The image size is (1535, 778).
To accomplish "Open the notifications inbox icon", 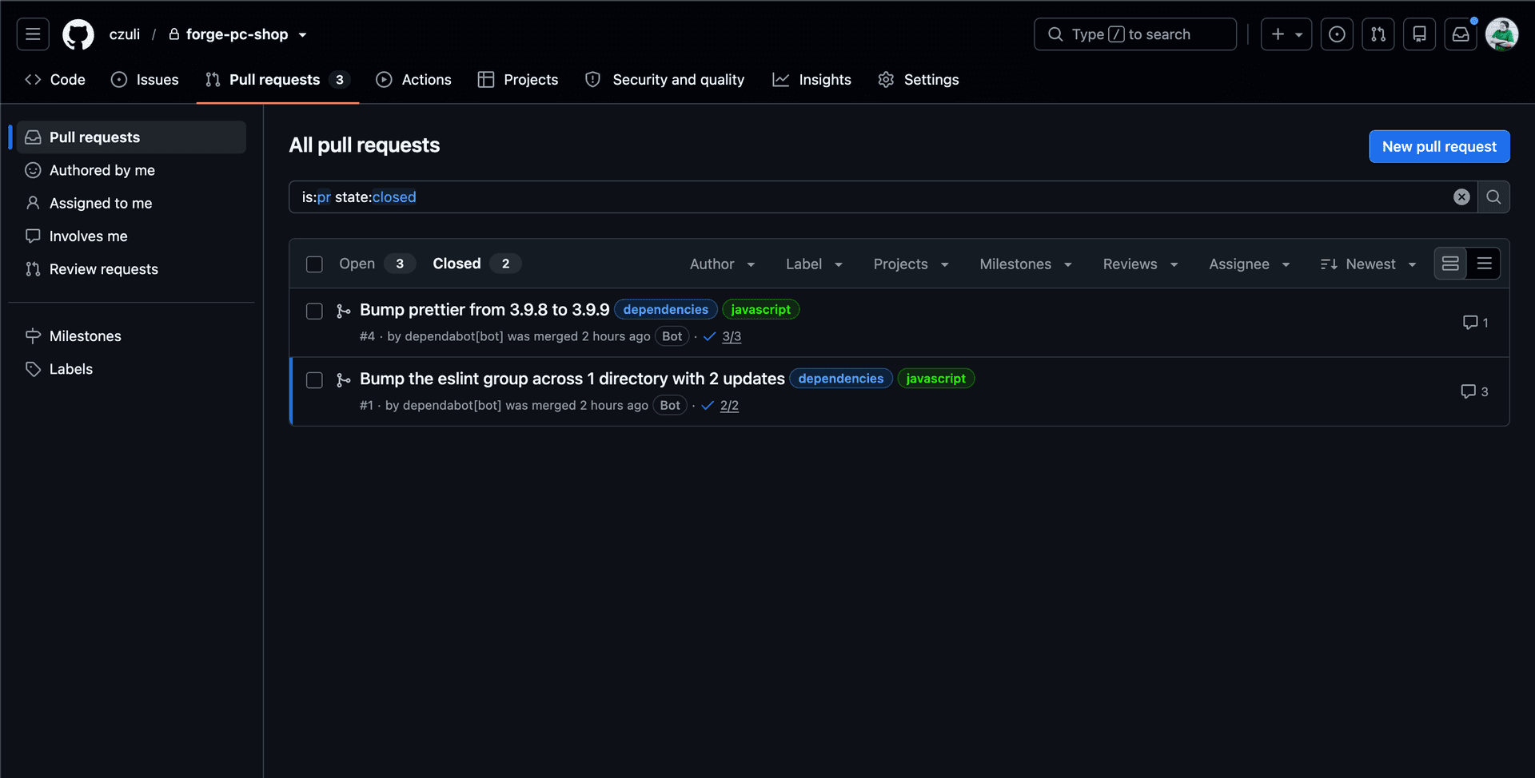I will pyautogui.click(x=1461, y=34).
